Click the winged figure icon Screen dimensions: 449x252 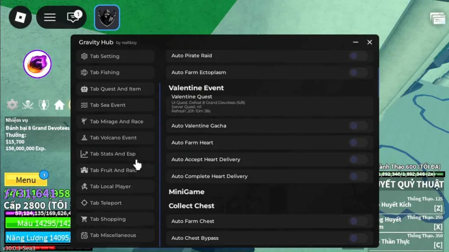[x=44, y=105]
